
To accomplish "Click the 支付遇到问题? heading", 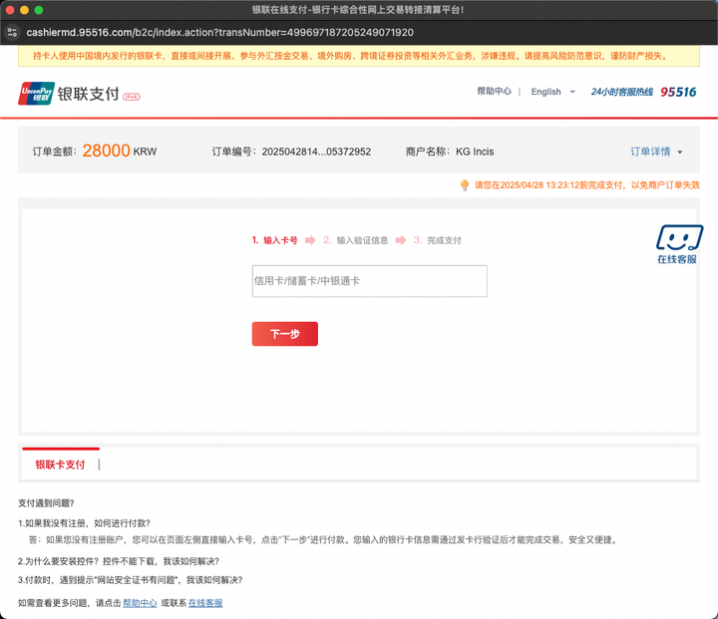I will 46,503.
